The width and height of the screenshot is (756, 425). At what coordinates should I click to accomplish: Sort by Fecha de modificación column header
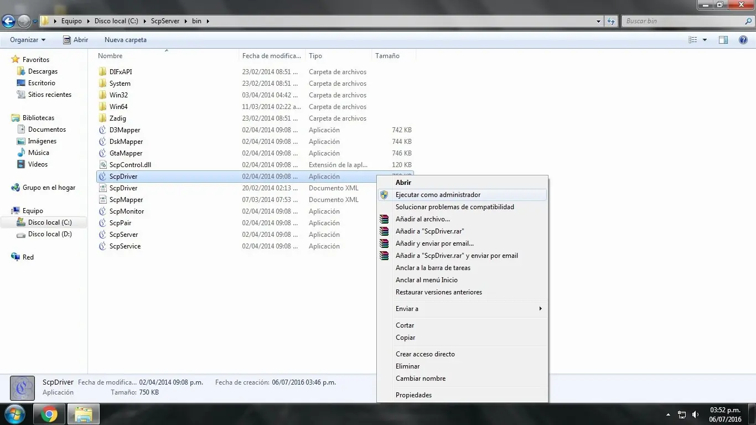272,56
